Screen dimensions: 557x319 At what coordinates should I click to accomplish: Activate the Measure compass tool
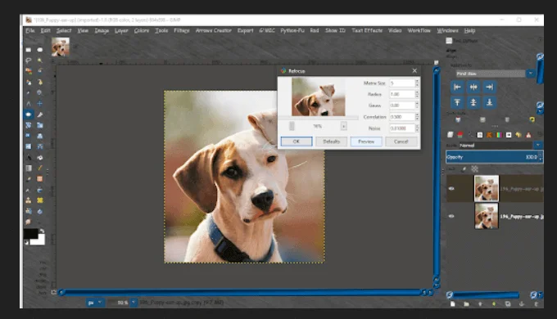point(29,104)
